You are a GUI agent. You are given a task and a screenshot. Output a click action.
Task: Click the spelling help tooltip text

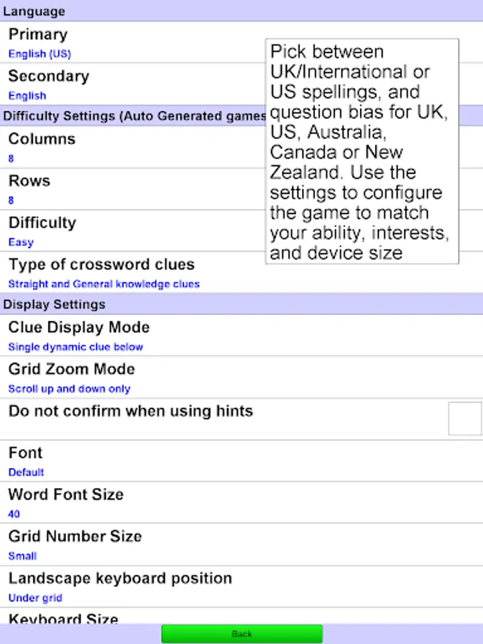click(361, 152)
